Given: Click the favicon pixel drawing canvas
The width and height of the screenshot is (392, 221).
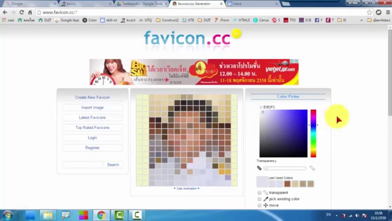Looking at the screenshot, I should [187, 140].
